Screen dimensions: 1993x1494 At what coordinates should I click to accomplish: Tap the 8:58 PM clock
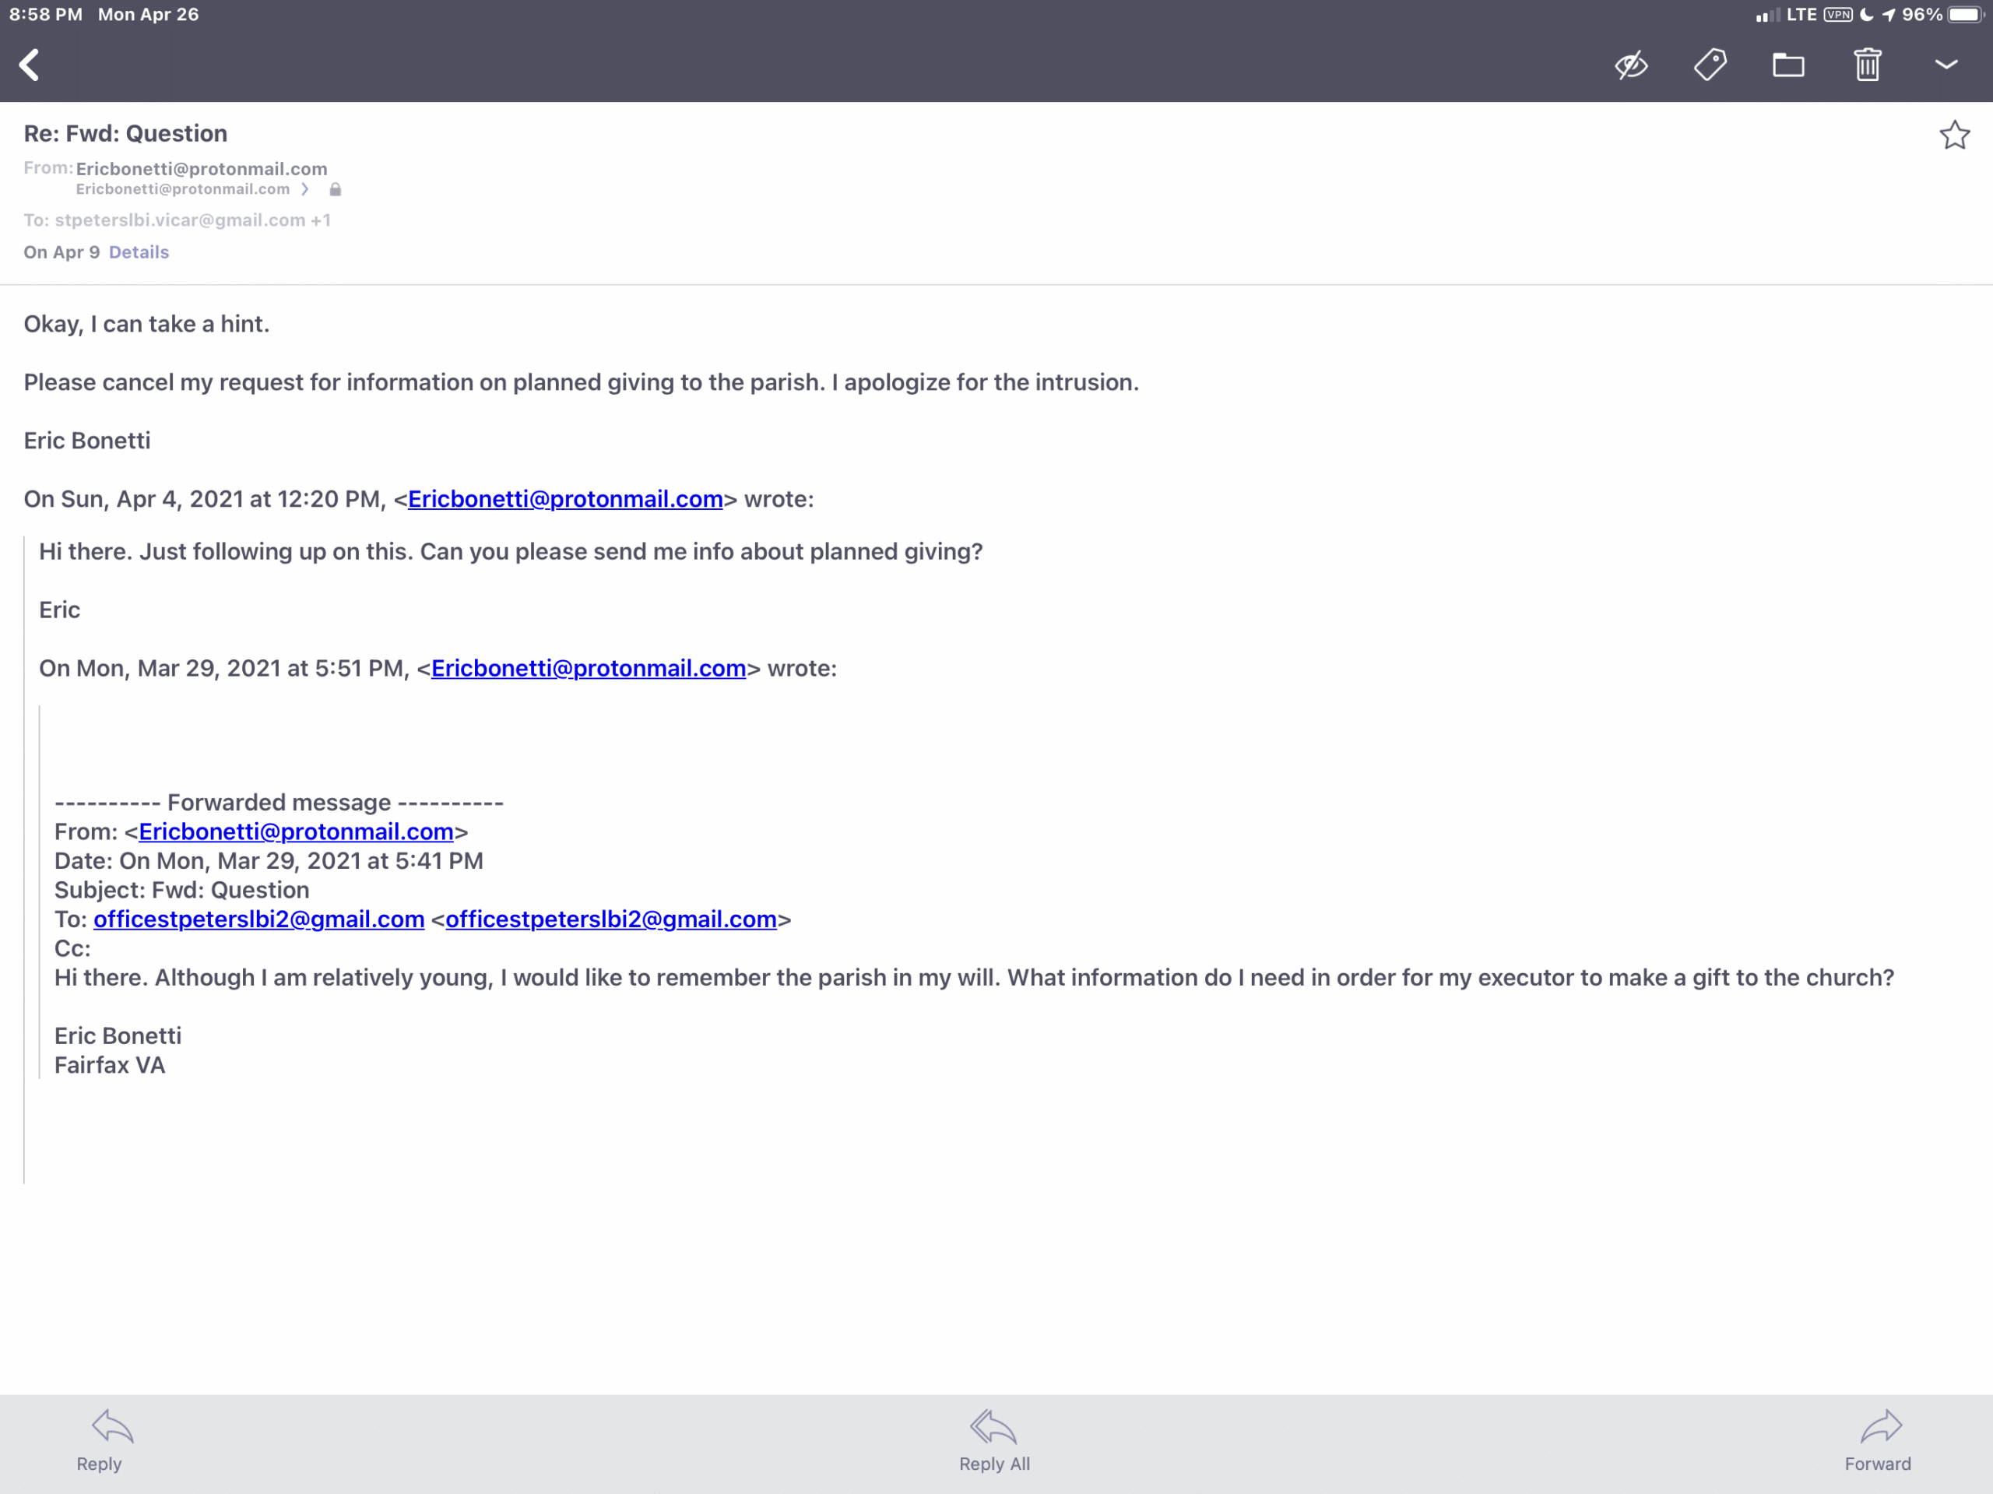pyautogui.click(x=46, y=15)
